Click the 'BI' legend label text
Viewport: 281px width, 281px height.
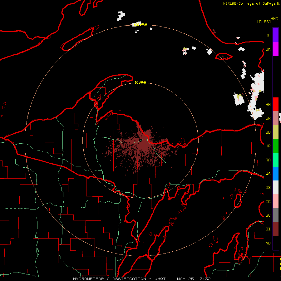[268, 229]
